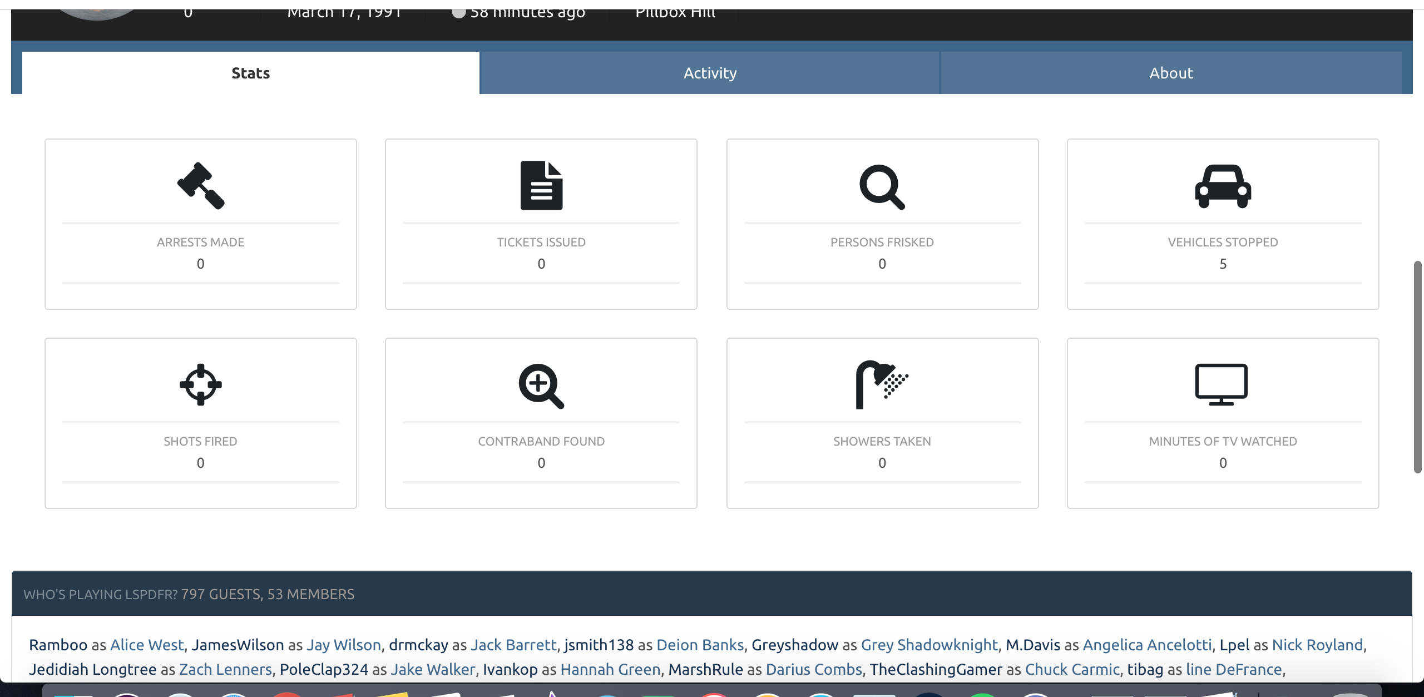This screenshot has width=1424, height=697.
Task: Open Angelica Ancelotti character link
Action: [1147, 645]
